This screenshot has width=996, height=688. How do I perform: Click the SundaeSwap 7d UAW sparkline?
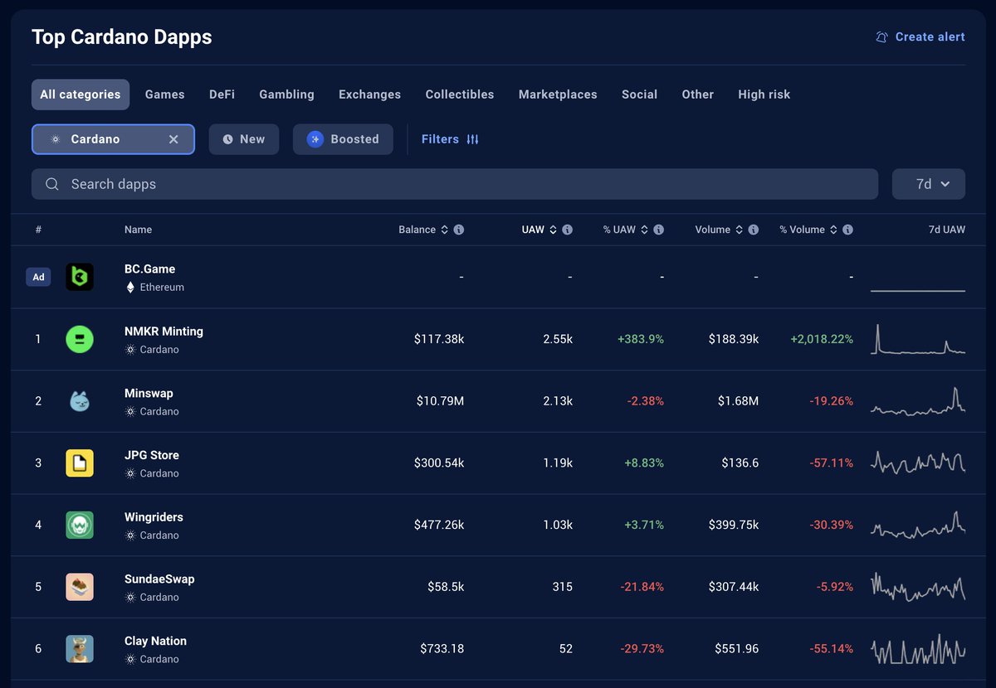point(918,587)
